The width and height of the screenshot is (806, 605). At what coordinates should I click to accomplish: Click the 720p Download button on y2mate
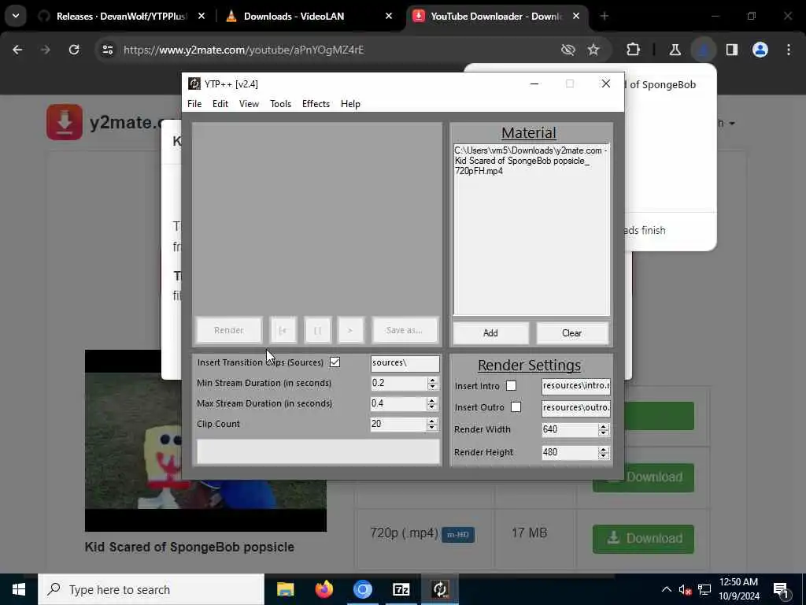tap(644, 539)
